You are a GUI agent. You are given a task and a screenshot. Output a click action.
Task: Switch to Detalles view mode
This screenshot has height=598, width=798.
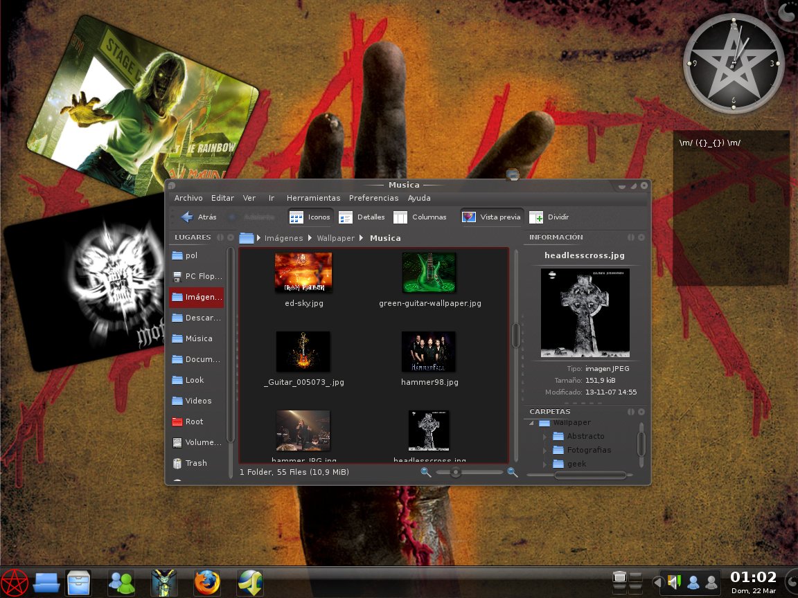pos(362,217)
